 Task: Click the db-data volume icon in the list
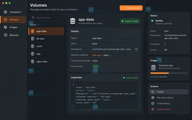pyautogui.click(x=32, y=39)
